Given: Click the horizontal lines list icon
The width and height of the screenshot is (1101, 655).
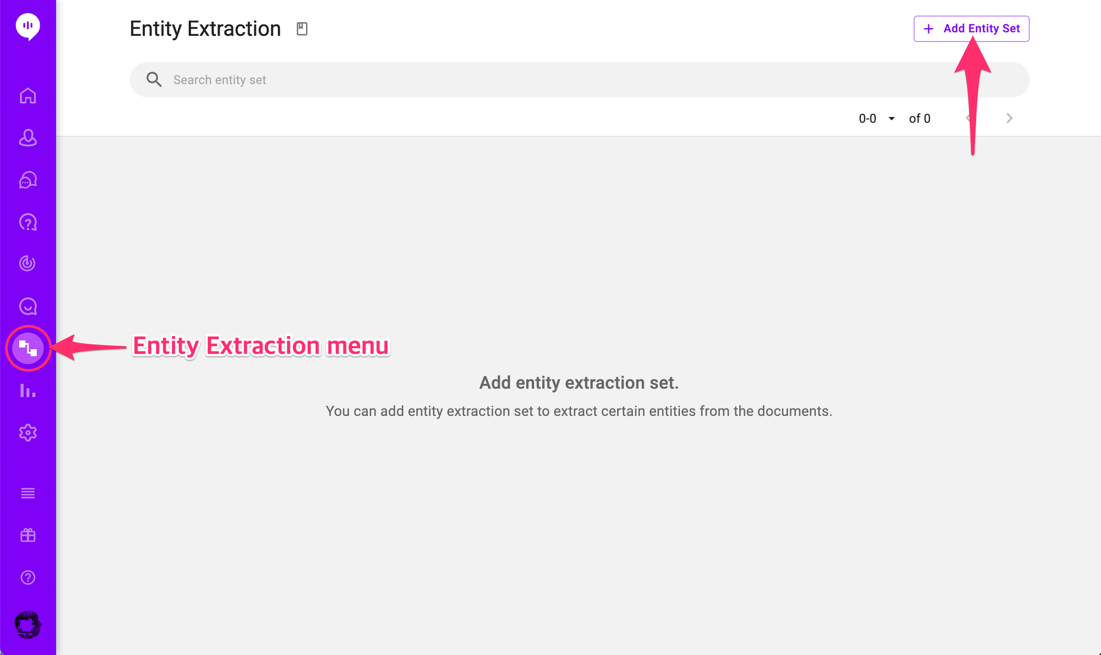Looking at the screenshot, I should (28, 493).
